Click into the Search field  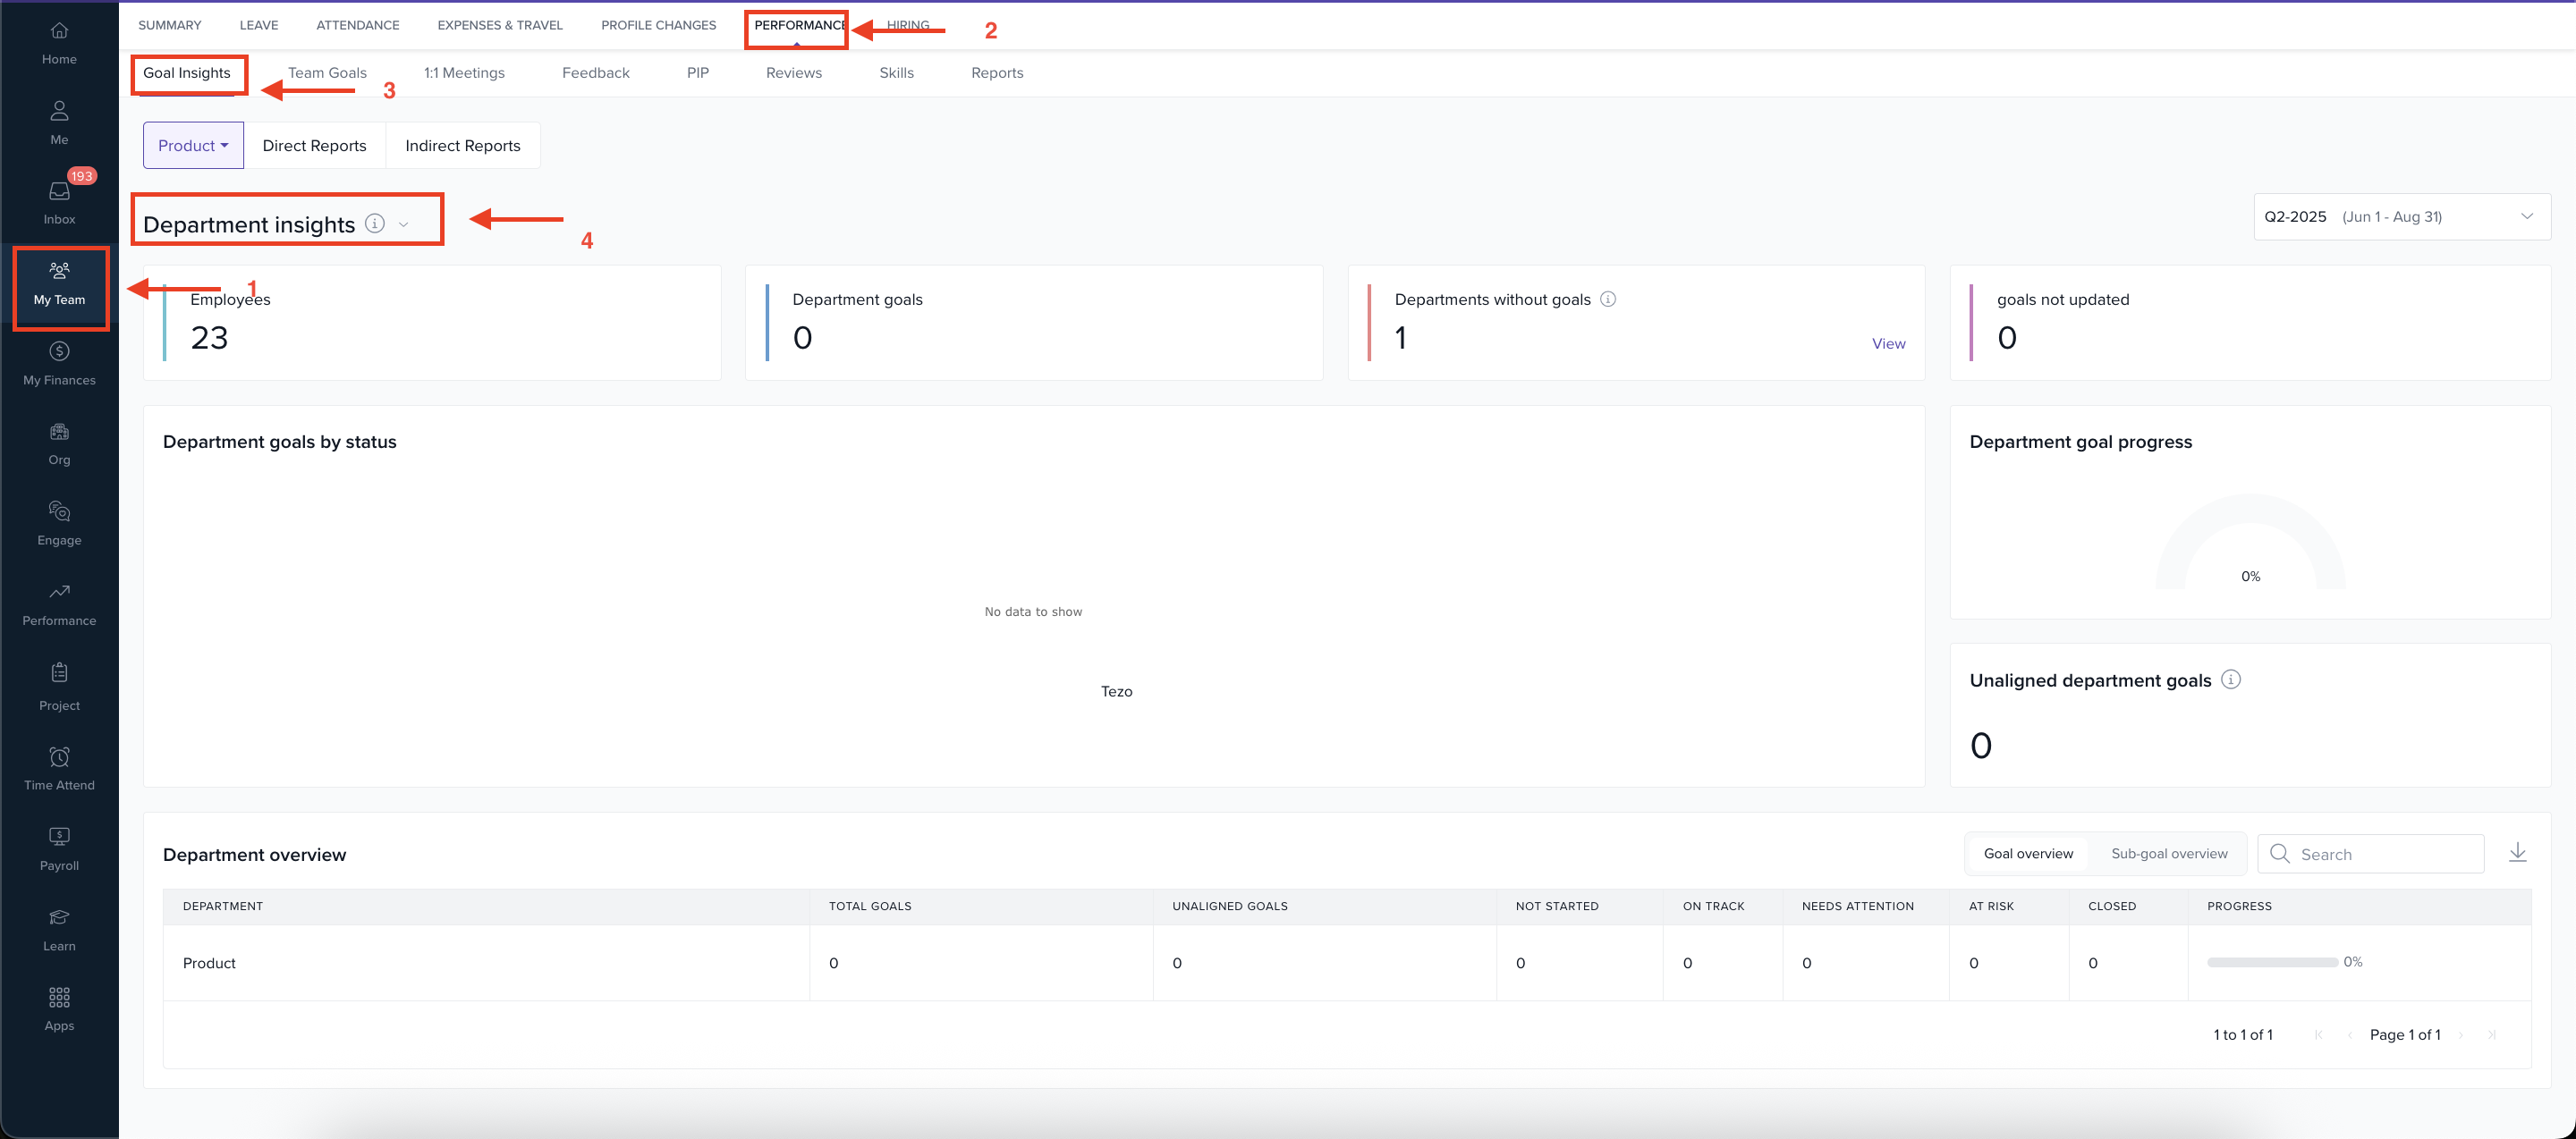click(2370, 853)
